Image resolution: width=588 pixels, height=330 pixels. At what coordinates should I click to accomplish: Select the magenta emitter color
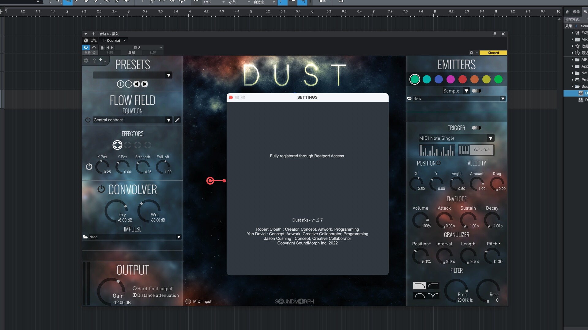point(450,79)
